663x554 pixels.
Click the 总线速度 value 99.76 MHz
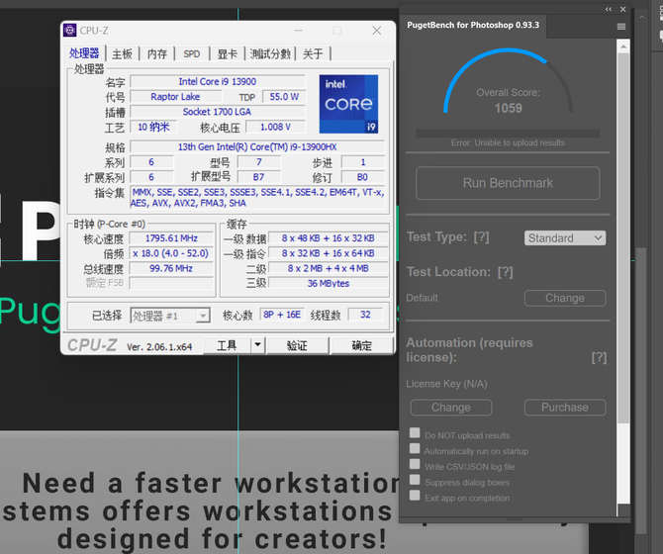click(x=171, y=269)
